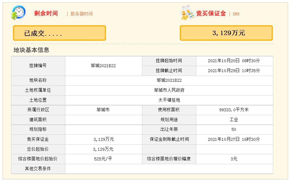Screen dimensions: 291x182
Task: Click 3,129万元 in the 竞买保证金 table row
Action: click(104, 139)
